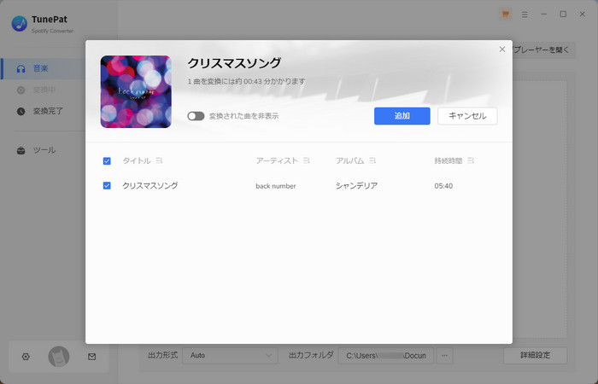Viewport: 598px width, 384px height.
Task: Click the toolbox icon beside ツール
Action: click(x=21, y=150)
